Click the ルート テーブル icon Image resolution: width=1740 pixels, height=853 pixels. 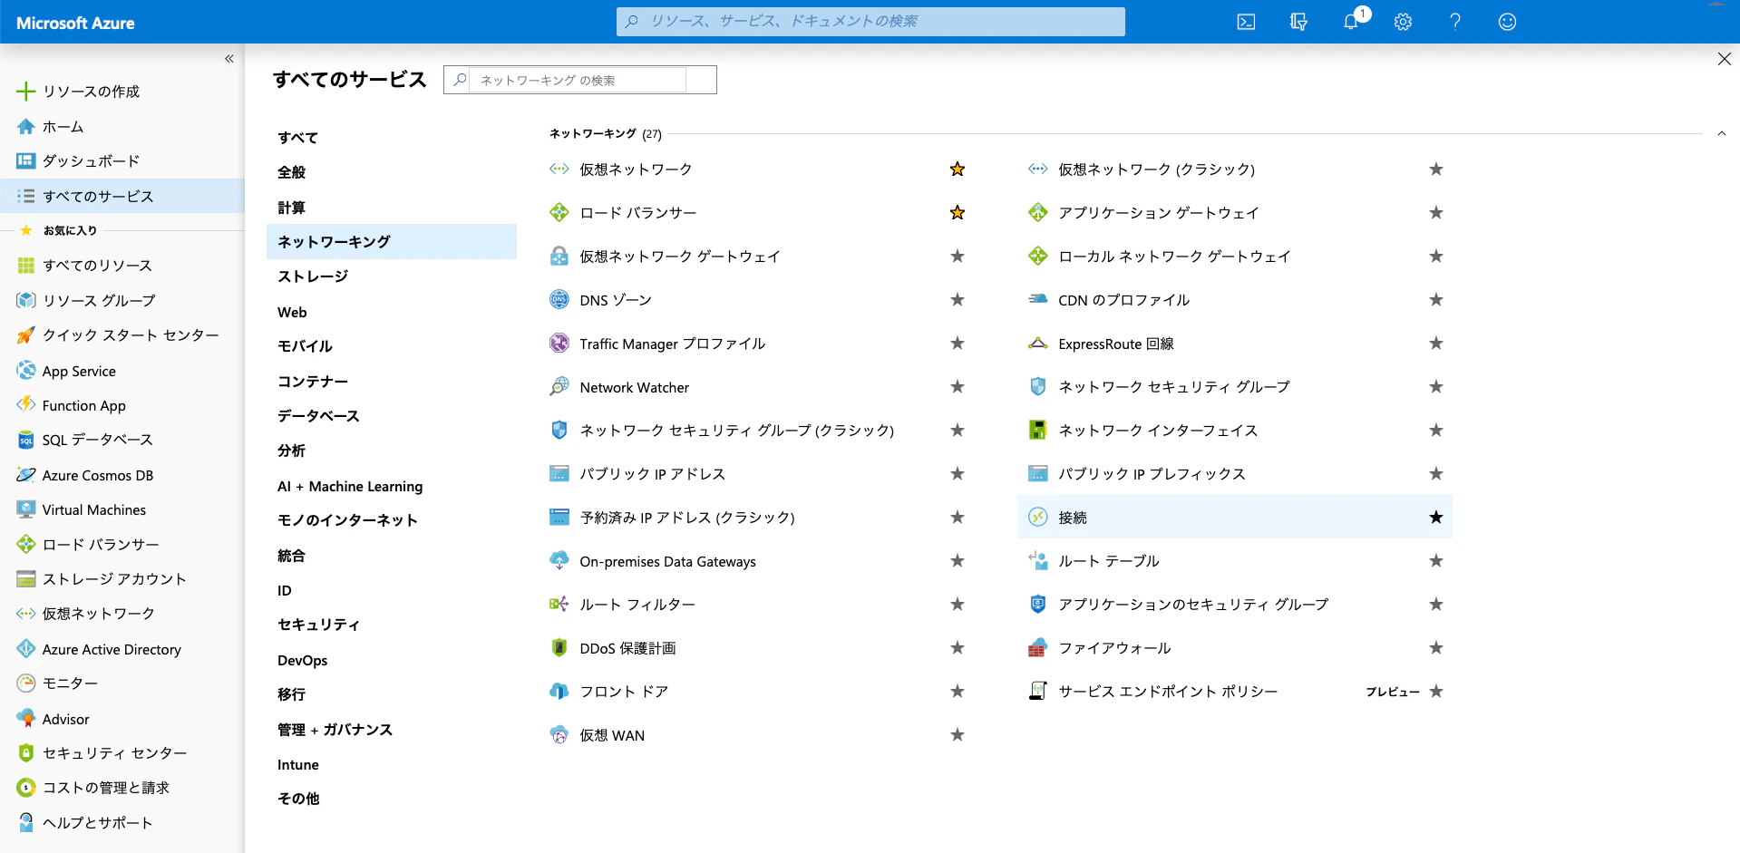pos(1038,561)
